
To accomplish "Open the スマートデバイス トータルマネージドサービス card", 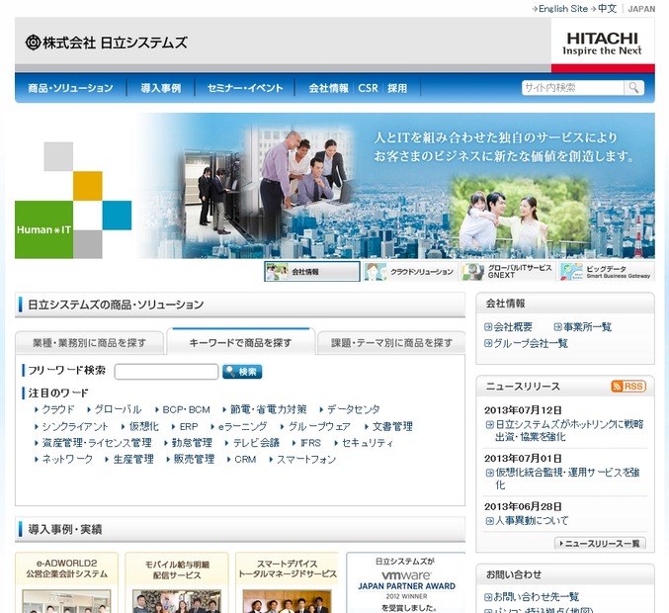I will pyautogui.click(x=288, y=582).
